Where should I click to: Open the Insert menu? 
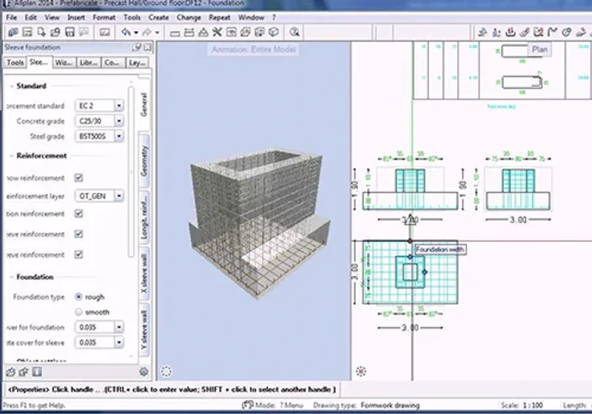[x=76, y=17]
